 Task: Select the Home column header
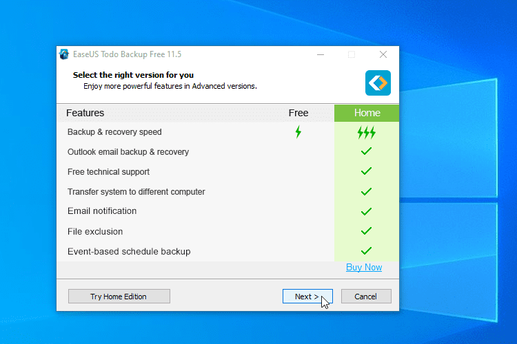point(367,113)
